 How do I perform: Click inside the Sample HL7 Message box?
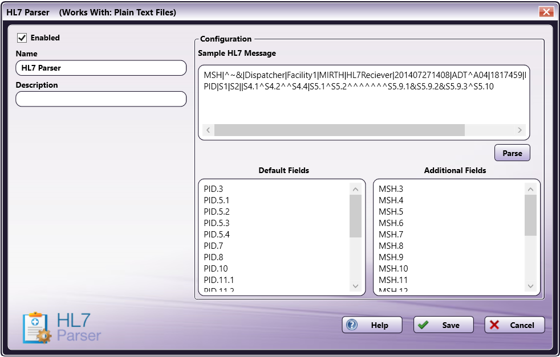click(x=364, y=102)
